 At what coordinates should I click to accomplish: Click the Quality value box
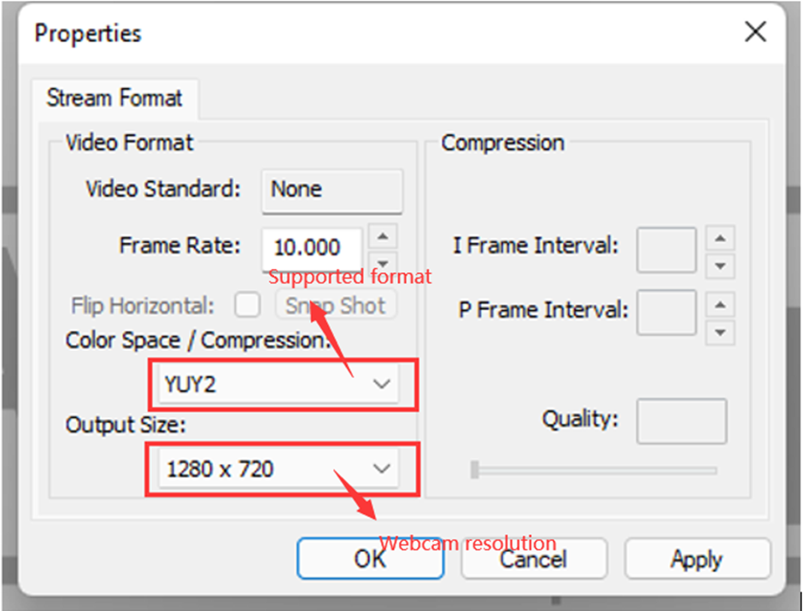pos(681,421)
